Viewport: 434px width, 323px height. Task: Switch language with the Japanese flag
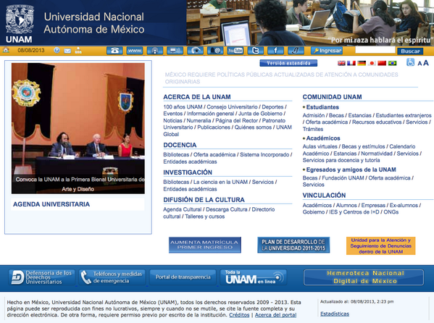pyautogui.click(x=372, y=63)
